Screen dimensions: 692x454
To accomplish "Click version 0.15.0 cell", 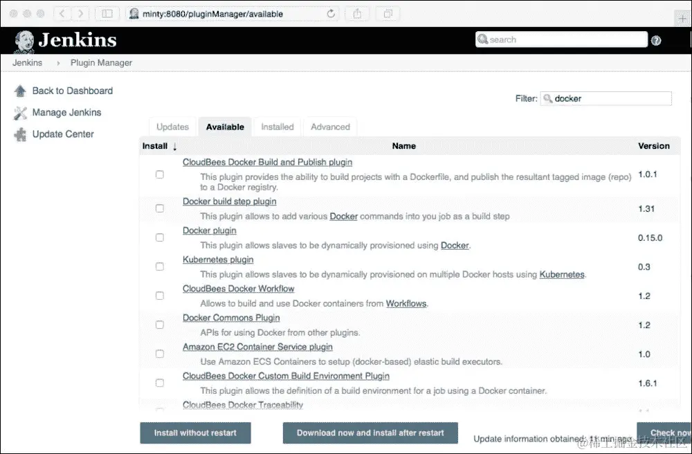I will pyautogui.click(x=650, y=238).
